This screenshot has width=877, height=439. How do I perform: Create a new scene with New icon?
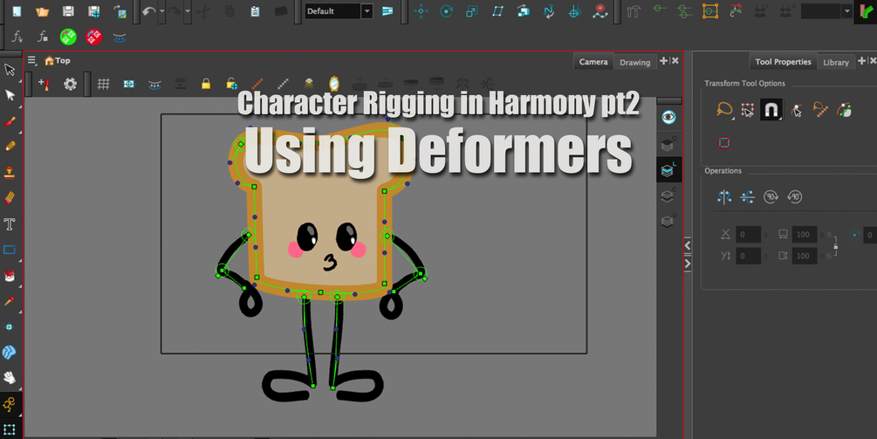click(x=17, y=11)
